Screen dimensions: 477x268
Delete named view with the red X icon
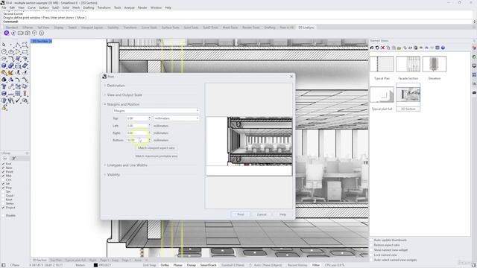(x=382, y=48)
